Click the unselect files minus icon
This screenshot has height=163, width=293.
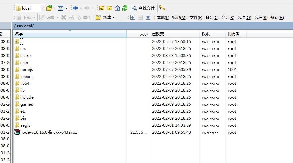[140, 17]
